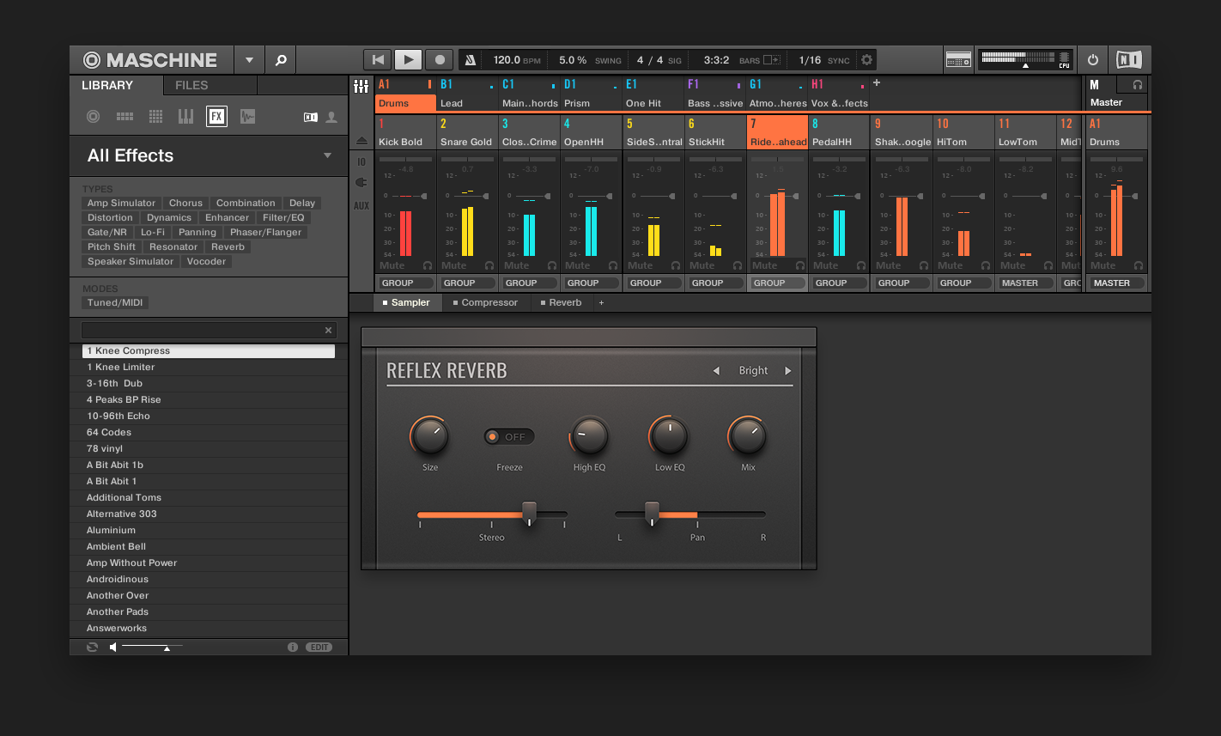Click the hardware controller icon
The image size is (1221, 736).
(958, 60)
